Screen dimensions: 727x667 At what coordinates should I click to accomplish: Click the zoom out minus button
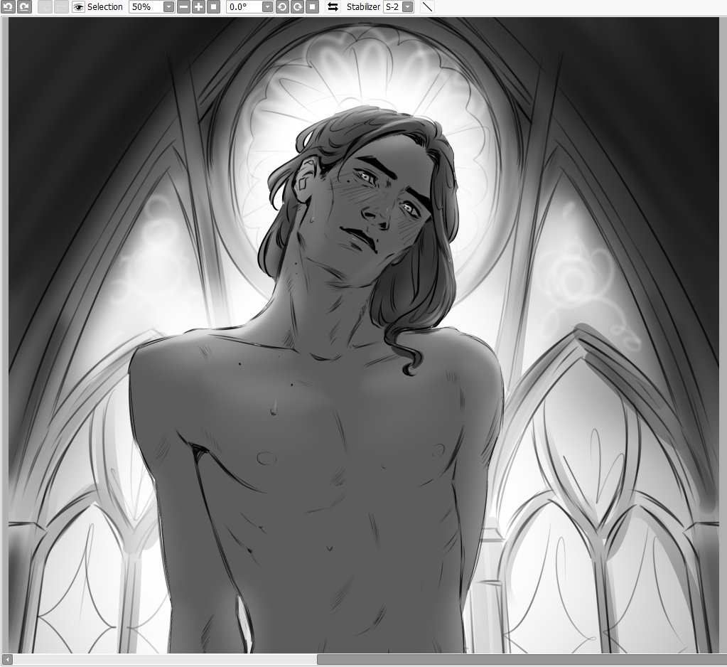(x=183, y=7)
